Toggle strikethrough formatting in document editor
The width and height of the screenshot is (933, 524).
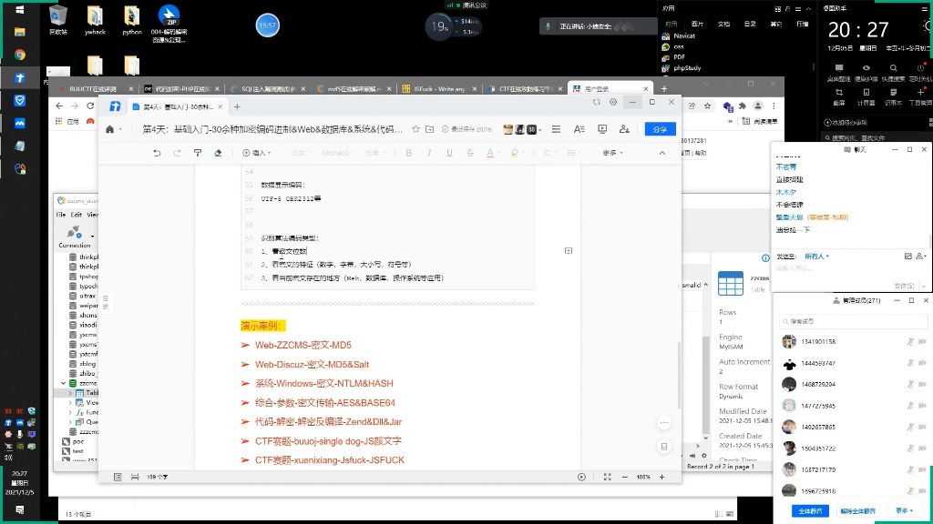coord(470,153)
